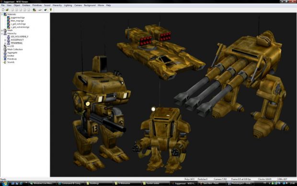Switch to Command & Conquer taskbar button
The width and height of the screenshot is (297, 186).
coord(71,184)
